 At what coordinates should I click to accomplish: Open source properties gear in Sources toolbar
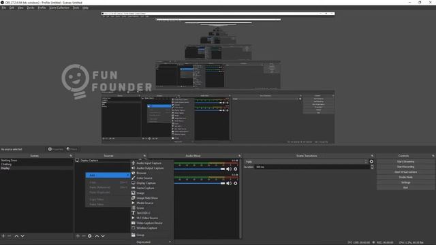point(90,236)
